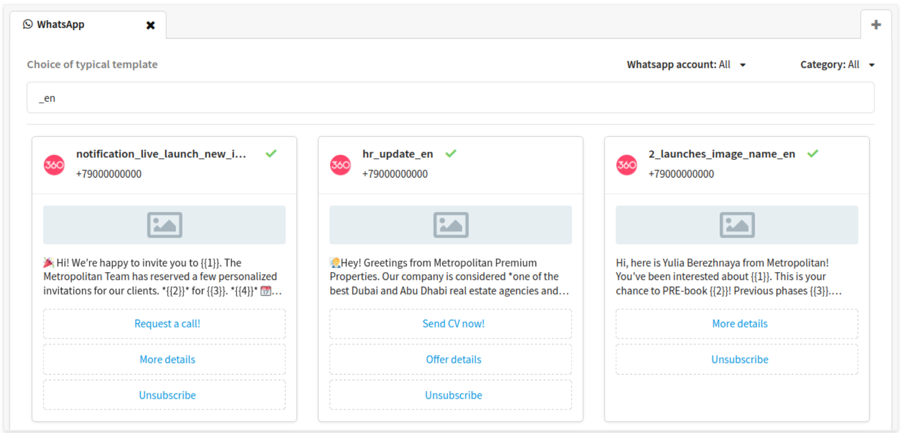Click Unsubscribe in hr_update_en card
This screenshot has width=901, height=433.
[450, 395]
